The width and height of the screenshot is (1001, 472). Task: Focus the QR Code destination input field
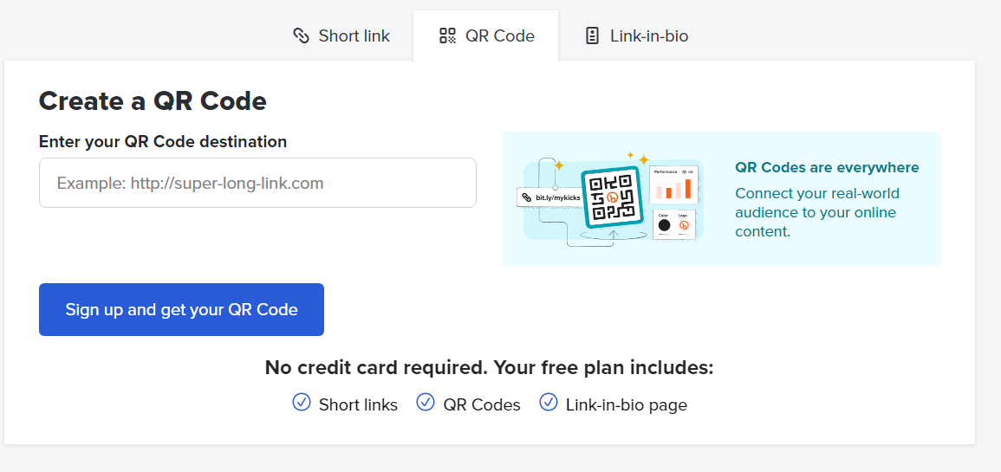click(x=257, y=183)
